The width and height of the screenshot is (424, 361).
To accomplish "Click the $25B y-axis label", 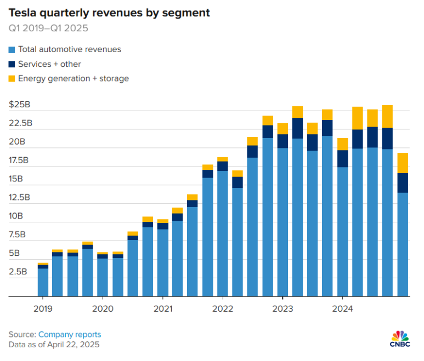I will (19, 105).
